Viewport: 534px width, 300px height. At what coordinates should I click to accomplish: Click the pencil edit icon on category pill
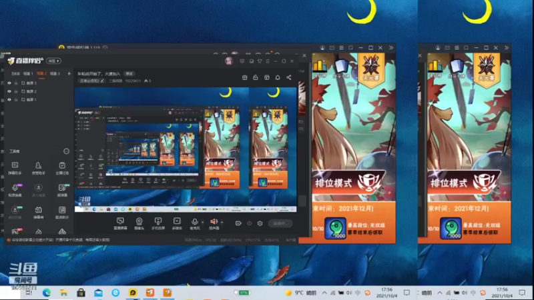coord(102,81)
